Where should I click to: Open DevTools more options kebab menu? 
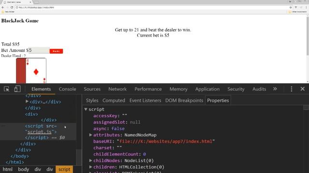[292, 89]
